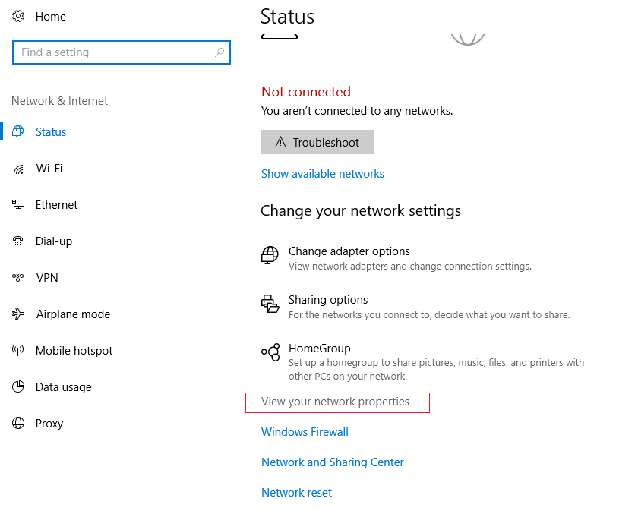
Task: Open View your network properties
Action: [x=335, y=402]
